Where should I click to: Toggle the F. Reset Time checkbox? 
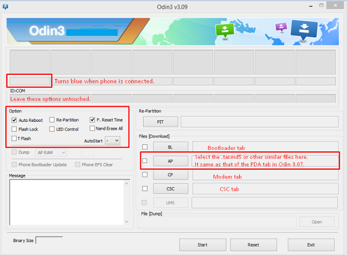pyautogui.click(x=92, y=120)
